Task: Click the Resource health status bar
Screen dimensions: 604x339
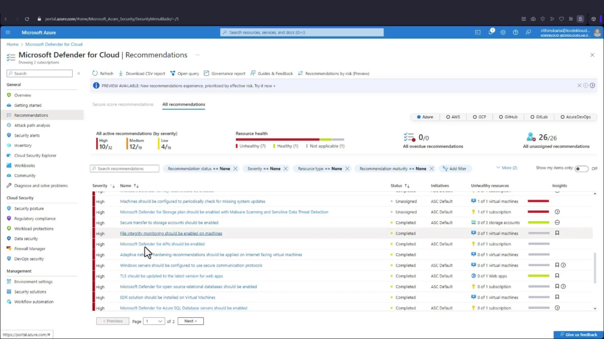Action: click(x=289, y=139)
